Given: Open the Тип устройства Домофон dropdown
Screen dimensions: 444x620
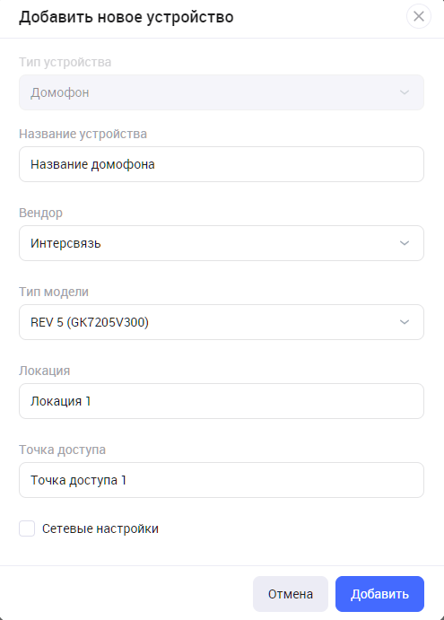Looking at the screenshot, I should (x=222, y=92).
